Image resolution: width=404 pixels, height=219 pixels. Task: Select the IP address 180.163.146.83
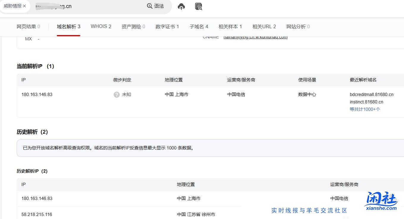(x=37, y=94)
